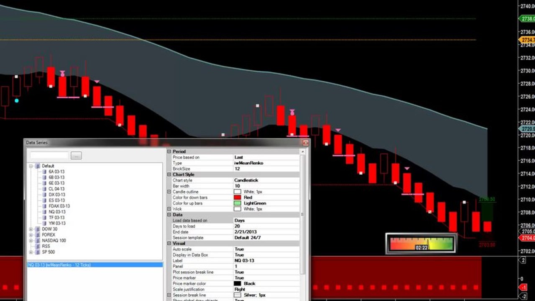The image size is (535, 301).
Task: Click the property grid scroll up arrow
Action: point(303,151)
